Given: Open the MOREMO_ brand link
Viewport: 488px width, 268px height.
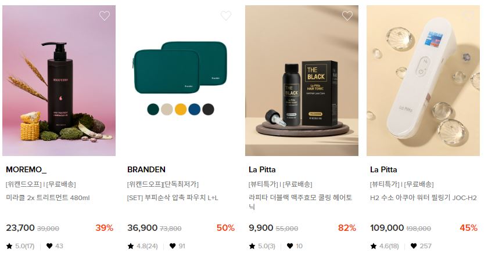Looking at the screenshot, I should click(x=26, y=169).
